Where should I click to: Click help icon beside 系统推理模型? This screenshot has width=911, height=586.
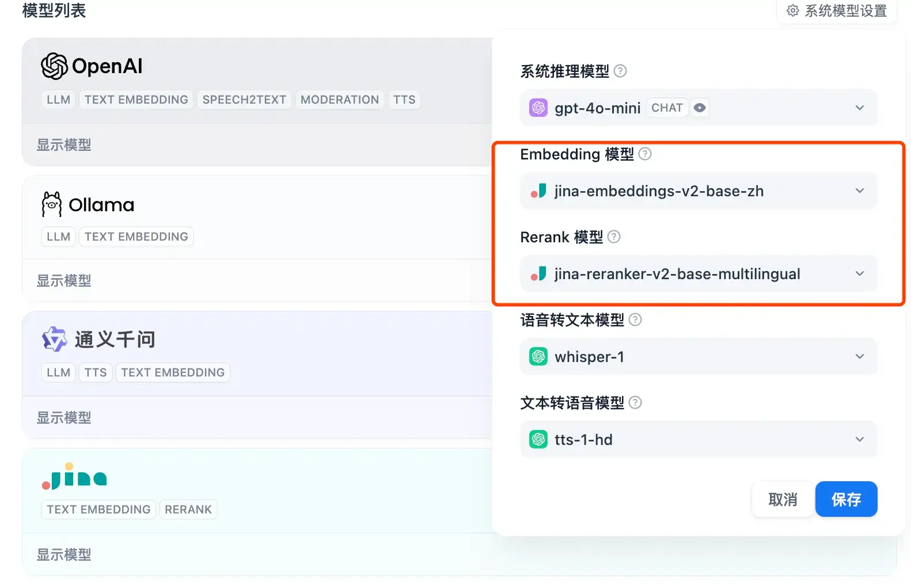coord(620,71)
